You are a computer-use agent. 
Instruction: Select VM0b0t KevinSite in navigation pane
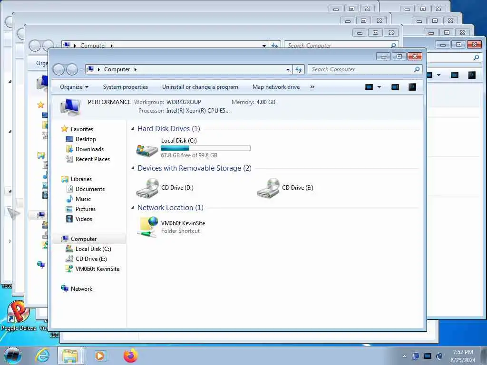[x=97, y=269]
